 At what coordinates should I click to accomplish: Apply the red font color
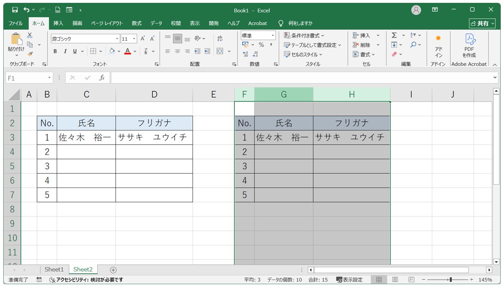(128, 51)
